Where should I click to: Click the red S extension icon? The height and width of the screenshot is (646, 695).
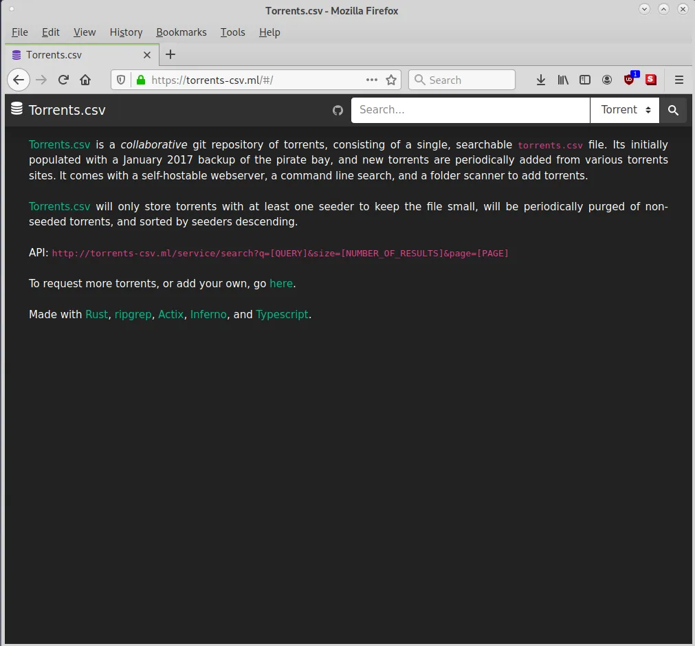pyautogui.click(x=650, y=80)
